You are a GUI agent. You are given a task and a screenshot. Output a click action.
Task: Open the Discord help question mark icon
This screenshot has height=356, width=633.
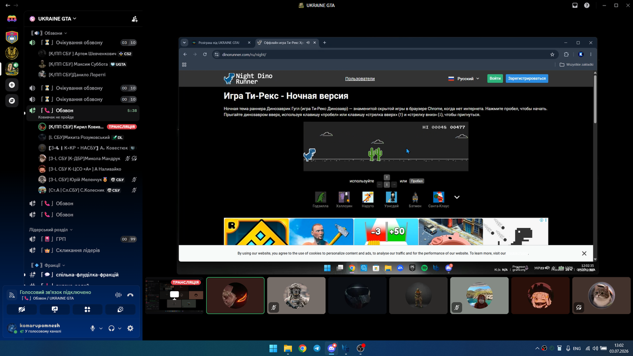point(587,5)
